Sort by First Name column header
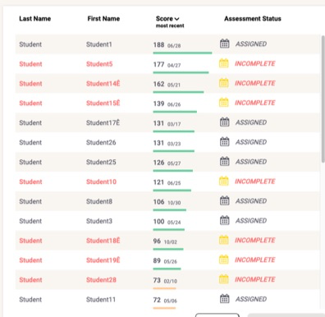The height and width of the screenshot is (317, 325). click(103, 19)
